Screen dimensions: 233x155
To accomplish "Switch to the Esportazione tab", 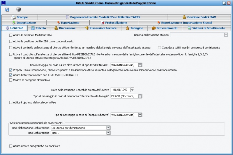I will (x=68, y=23).
